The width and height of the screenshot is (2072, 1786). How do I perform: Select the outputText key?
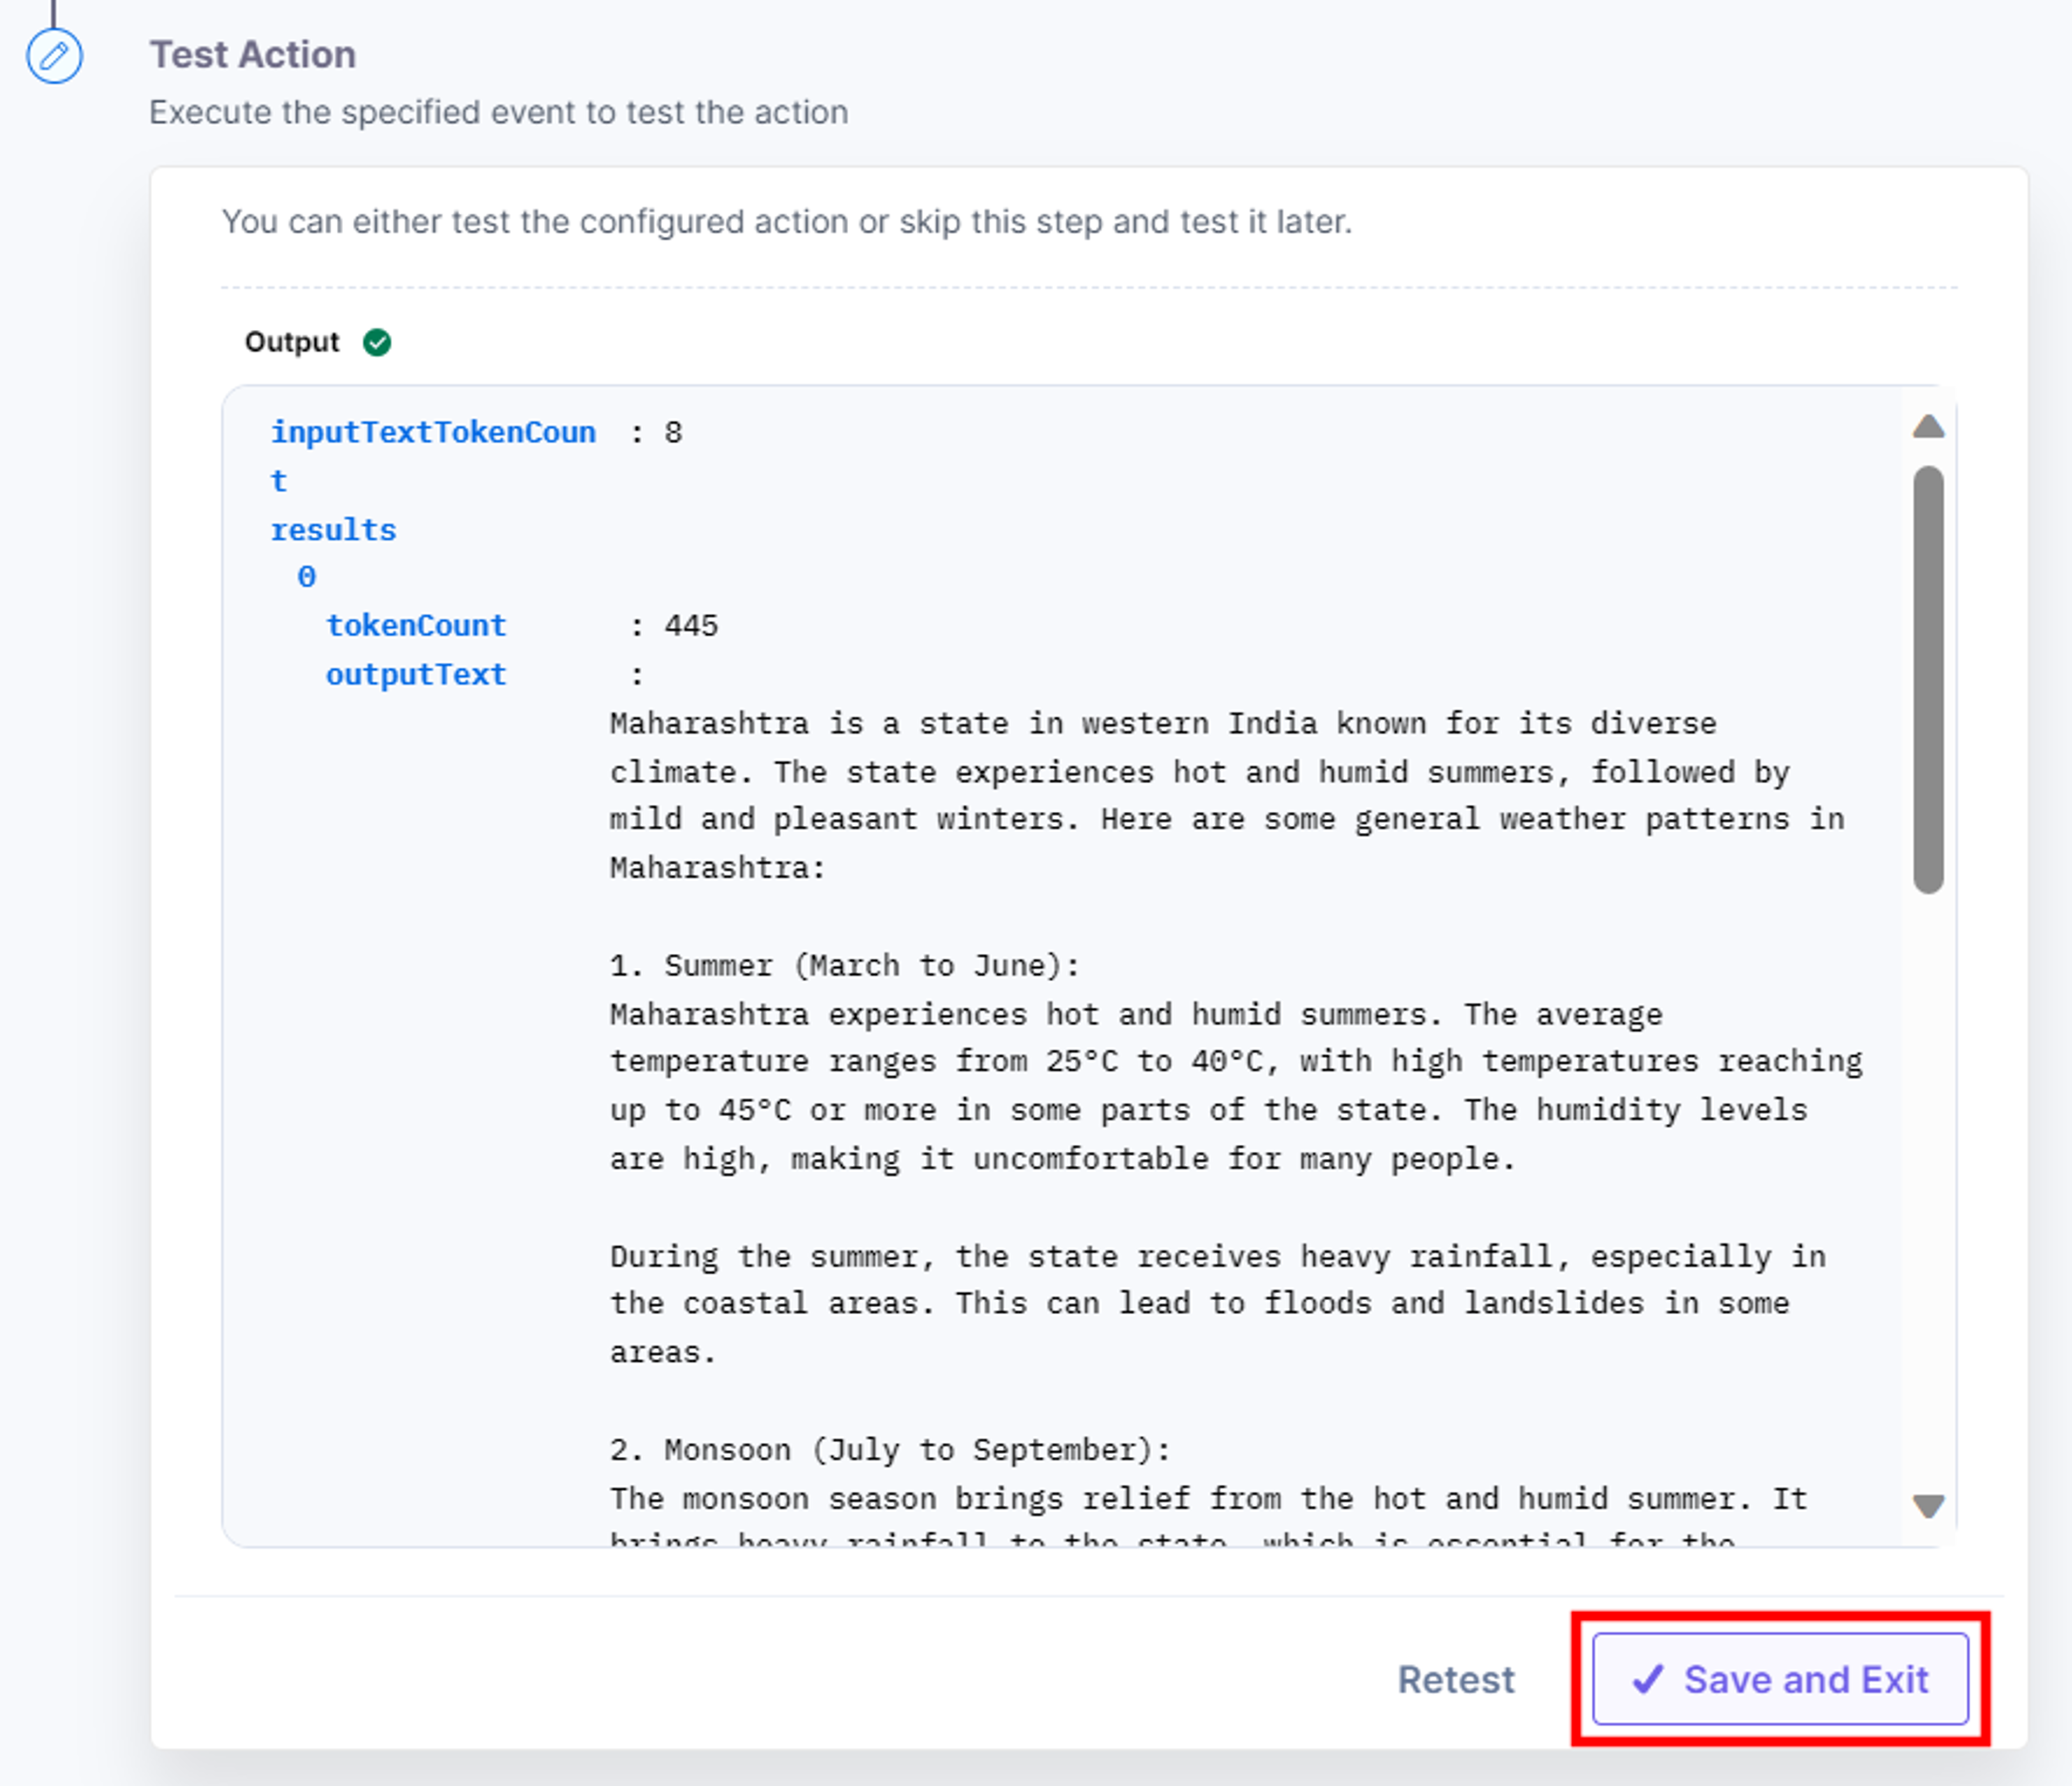tap(416, 674)
